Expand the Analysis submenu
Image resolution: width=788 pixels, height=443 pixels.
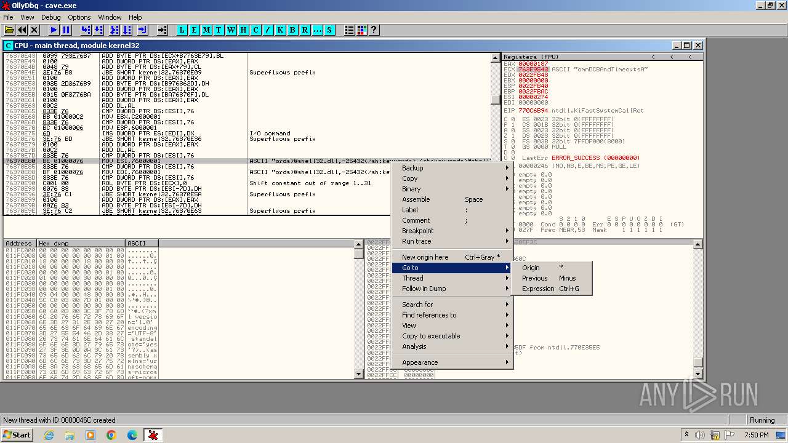[x=452, y=346]
